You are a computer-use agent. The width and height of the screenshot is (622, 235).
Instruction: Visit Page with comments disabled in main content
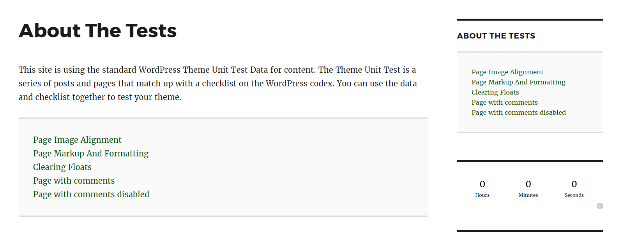91,194
